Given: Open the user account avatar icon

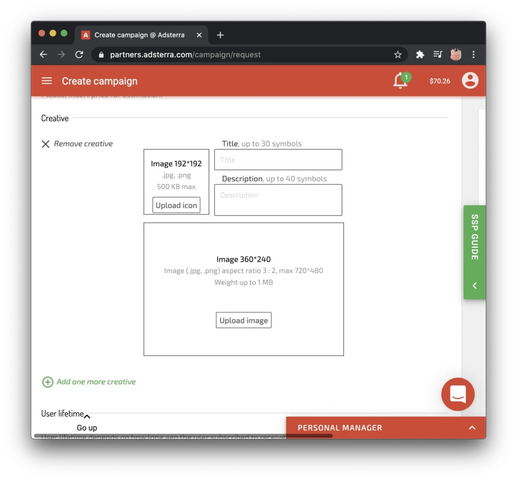Looking at the screenshot, I should [470, 80].
